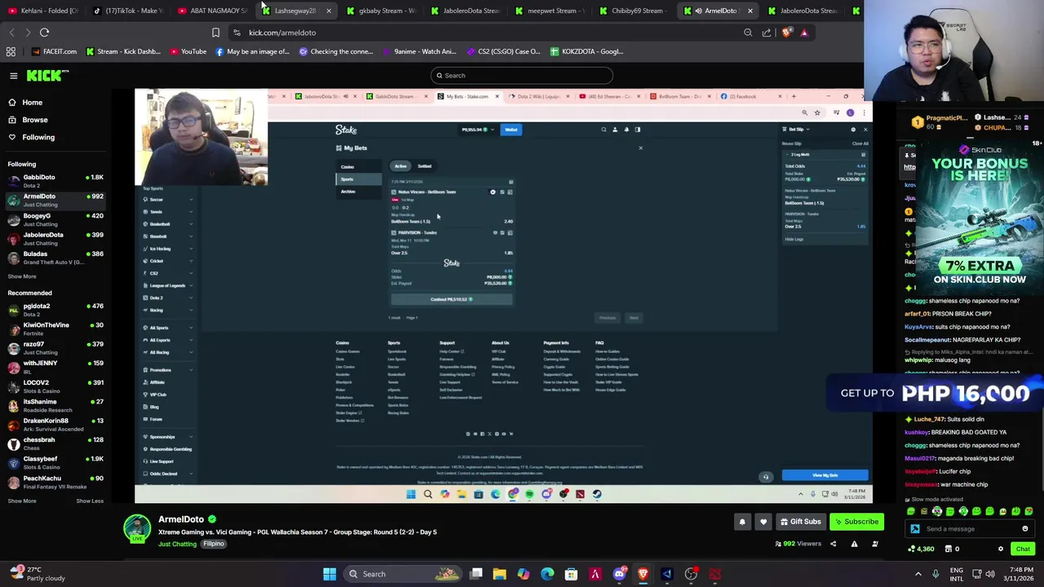Open Buladas channel from Following

pos(57,258)
